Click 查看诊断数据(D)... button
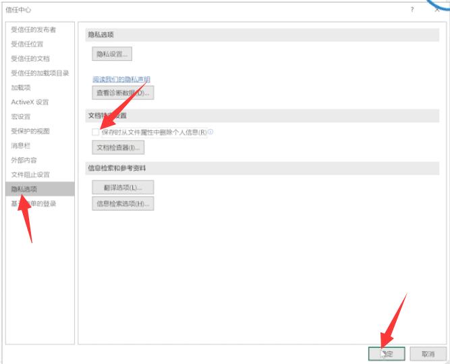450x364 pixels. (123, 93)
